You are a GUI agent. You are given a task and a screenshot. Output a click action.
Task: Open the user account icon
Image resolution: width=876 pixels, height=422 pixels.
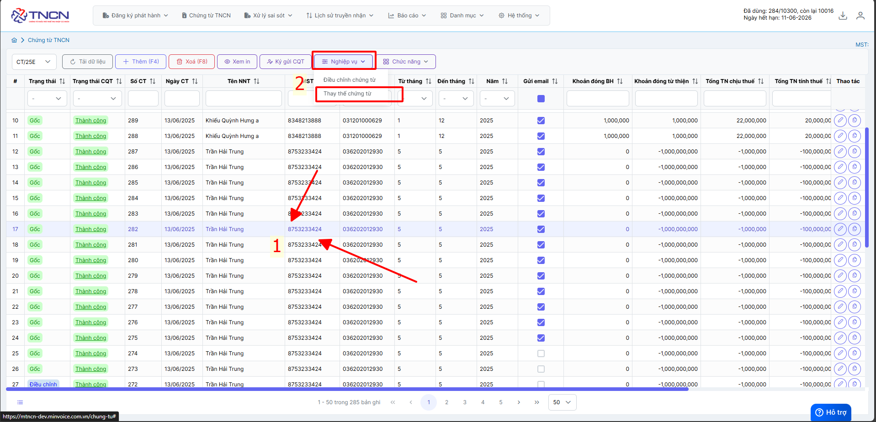pos(860,16)
